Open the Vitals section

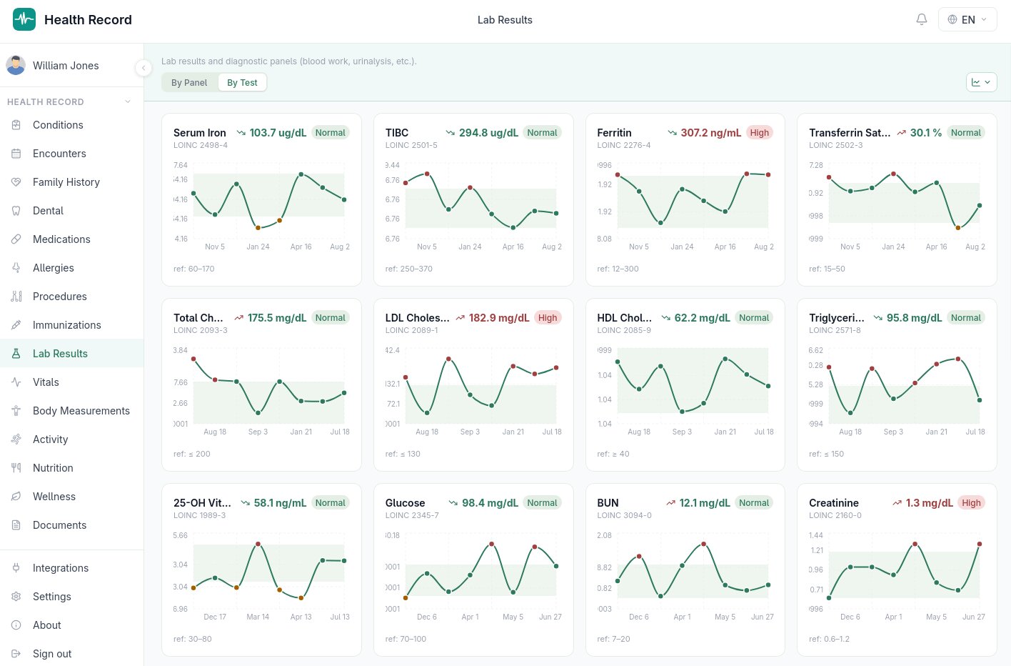pyautogui.click(x=71, y=382)
